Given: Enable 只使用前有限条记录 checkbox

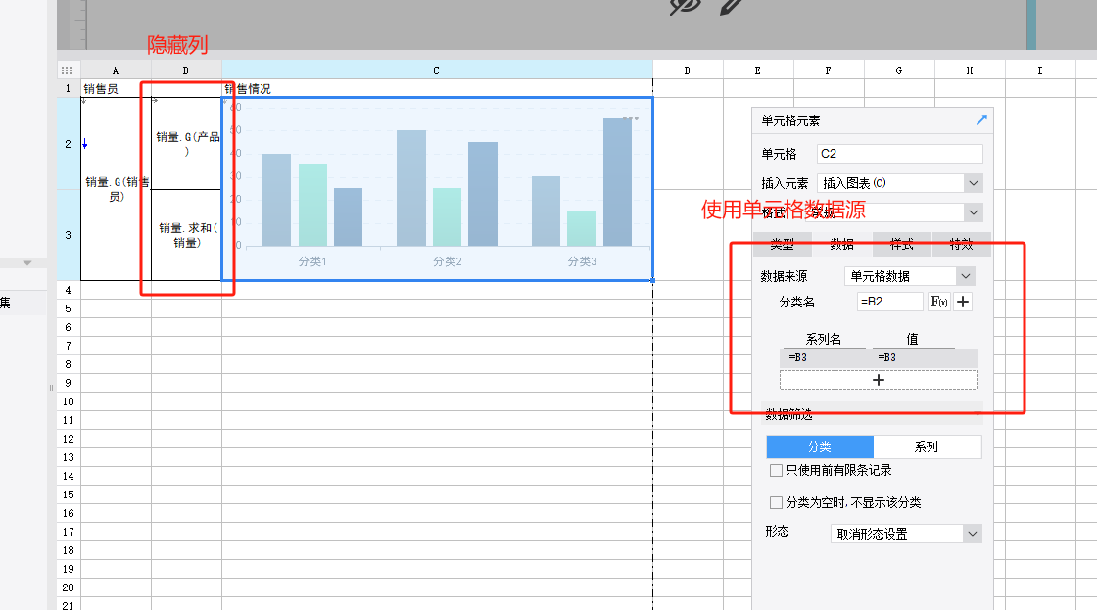Looking at the screenshot, I should pos(776,470).
